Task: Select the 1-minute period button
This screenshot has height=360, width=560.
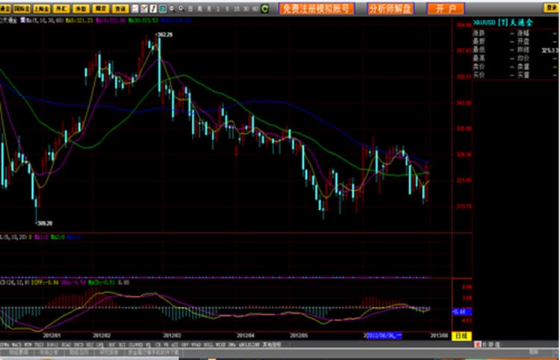Action: click(217, 8)
